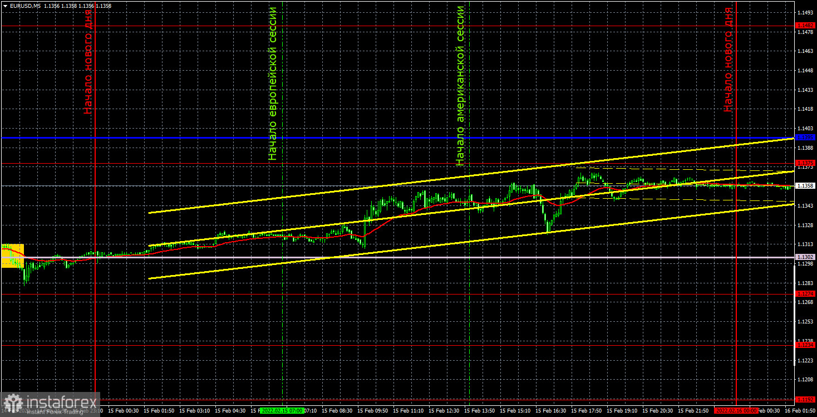Viewport: 817px width, 417px height.
Task: Click the right 'Начало нового дня' label
Action: click(x=729, y=60)
